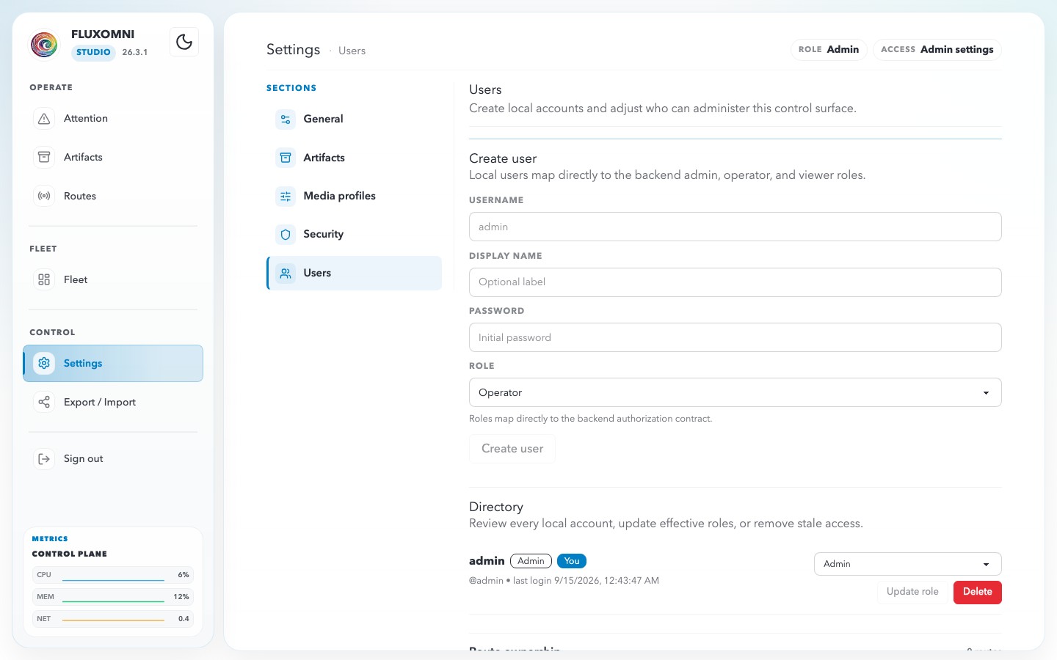Click the MEM metric bar

click(113, 597)
